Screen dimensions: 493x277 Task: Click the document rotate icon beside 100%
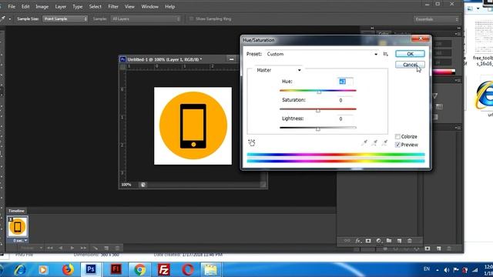[x=143, y=185]
